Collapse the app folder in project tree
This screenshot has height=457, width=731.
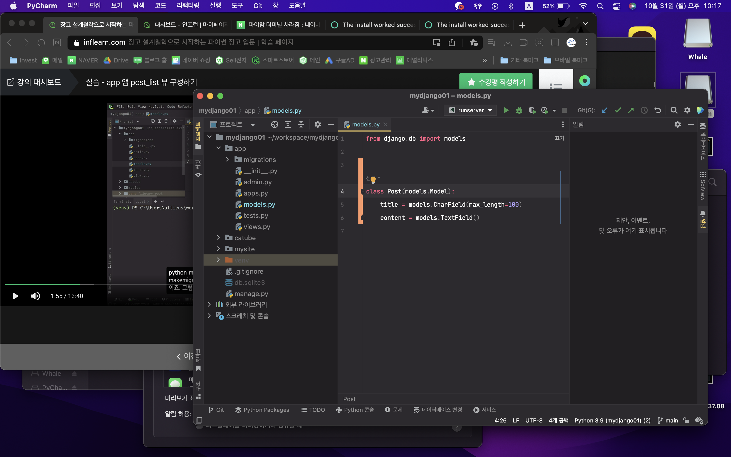click(x=219, y=148)
